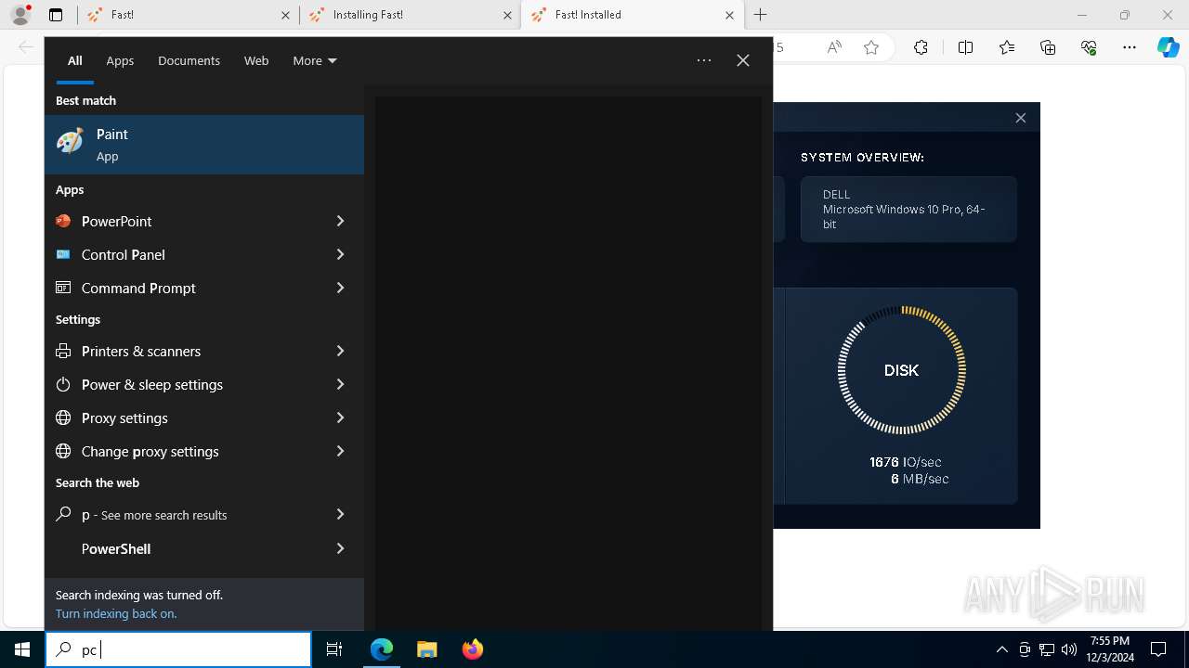This screenshot has height=668, width=1189.
Task: Open Edge Settings and more menu
Action: coord(1130,47)
